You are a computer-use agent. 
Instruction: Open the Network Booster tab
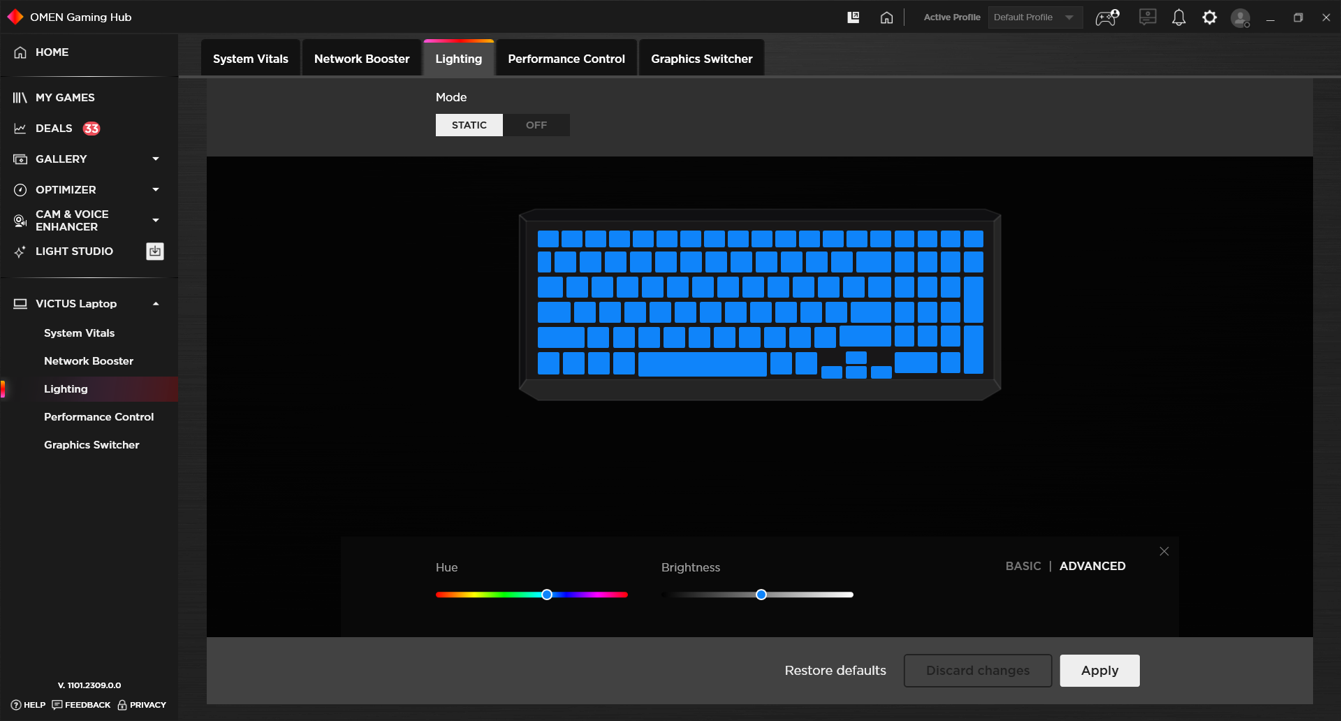[x=361, y=59]
